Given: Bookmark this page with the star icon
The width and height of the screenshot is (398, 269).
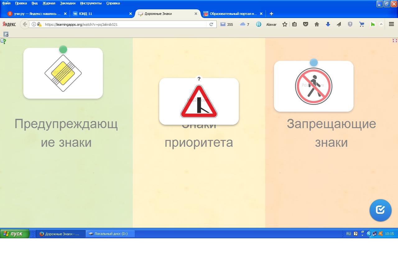Looking at the screenshot, I should pyautogui.click(x=285, y=24).
